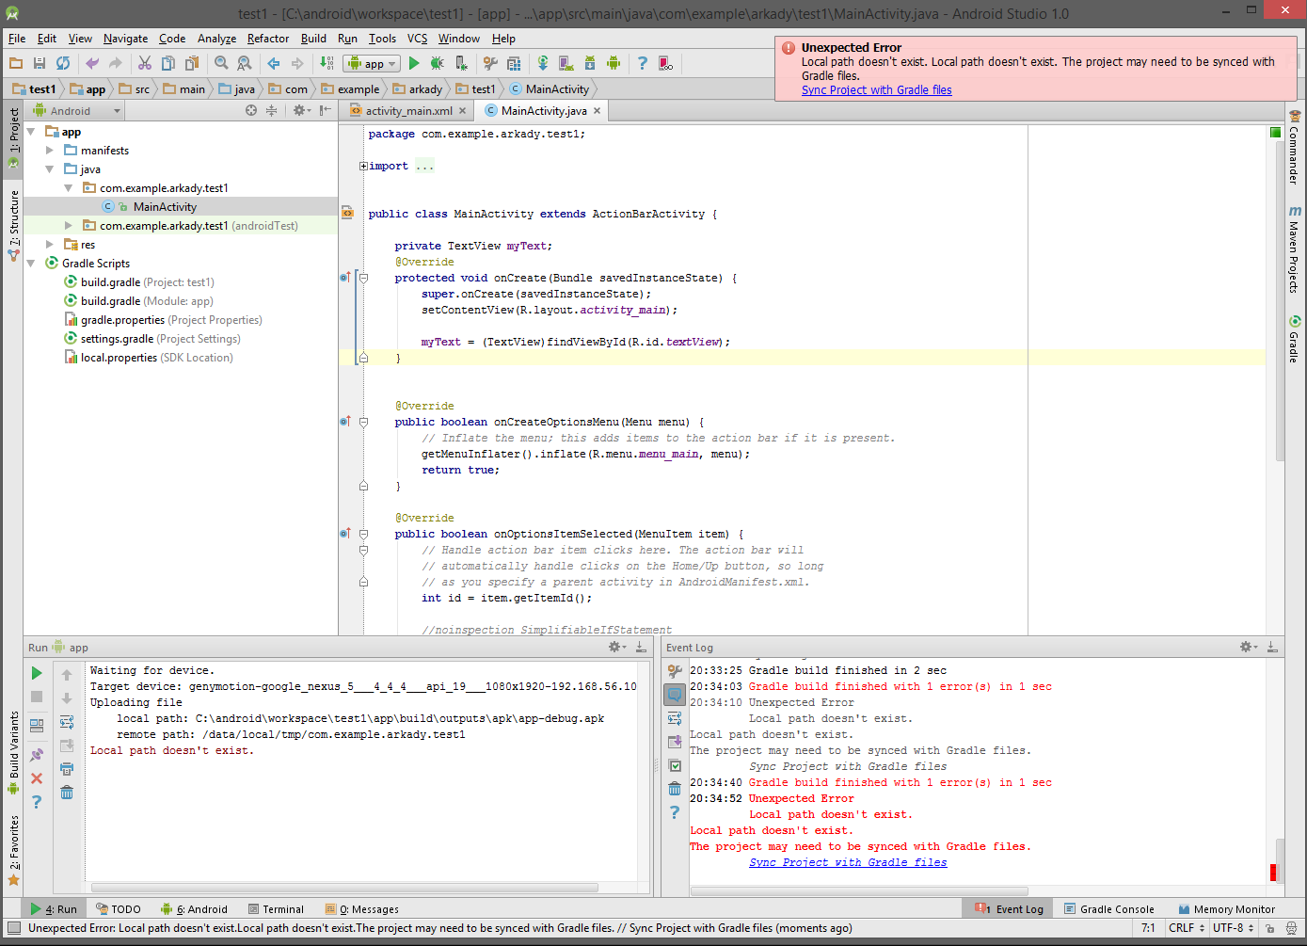
Task: Toggle mark all as read checkbox icon in Event Log
Action: (x=675, y=765)
